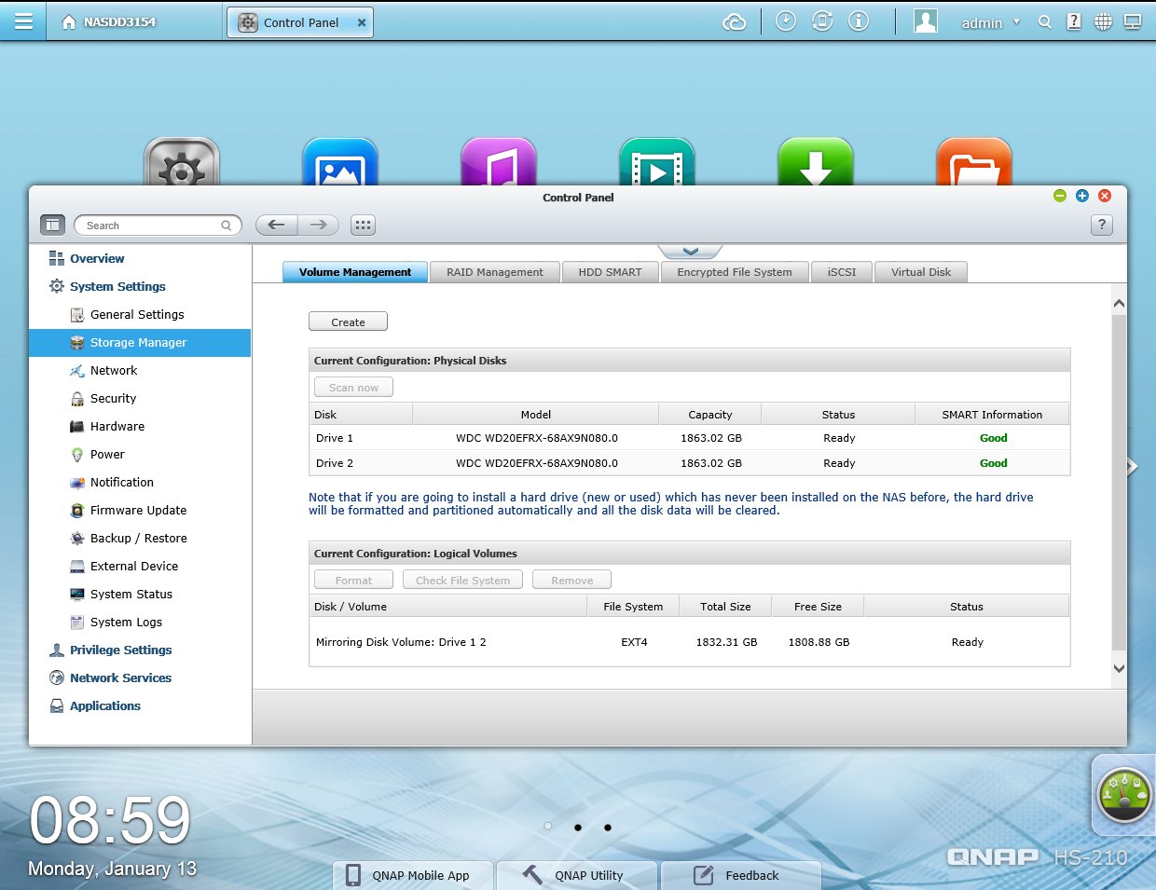Open external devices icon in top bar
1156x890 pixels.
(x=822, y=21)
